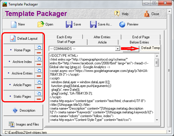Click the Save floppy disk icon
Screen dimensions: 174x136
tap(69, 24)
